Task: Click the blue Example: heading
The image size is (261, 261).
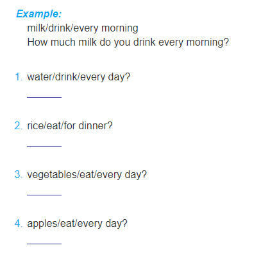Action: point(39,14)
